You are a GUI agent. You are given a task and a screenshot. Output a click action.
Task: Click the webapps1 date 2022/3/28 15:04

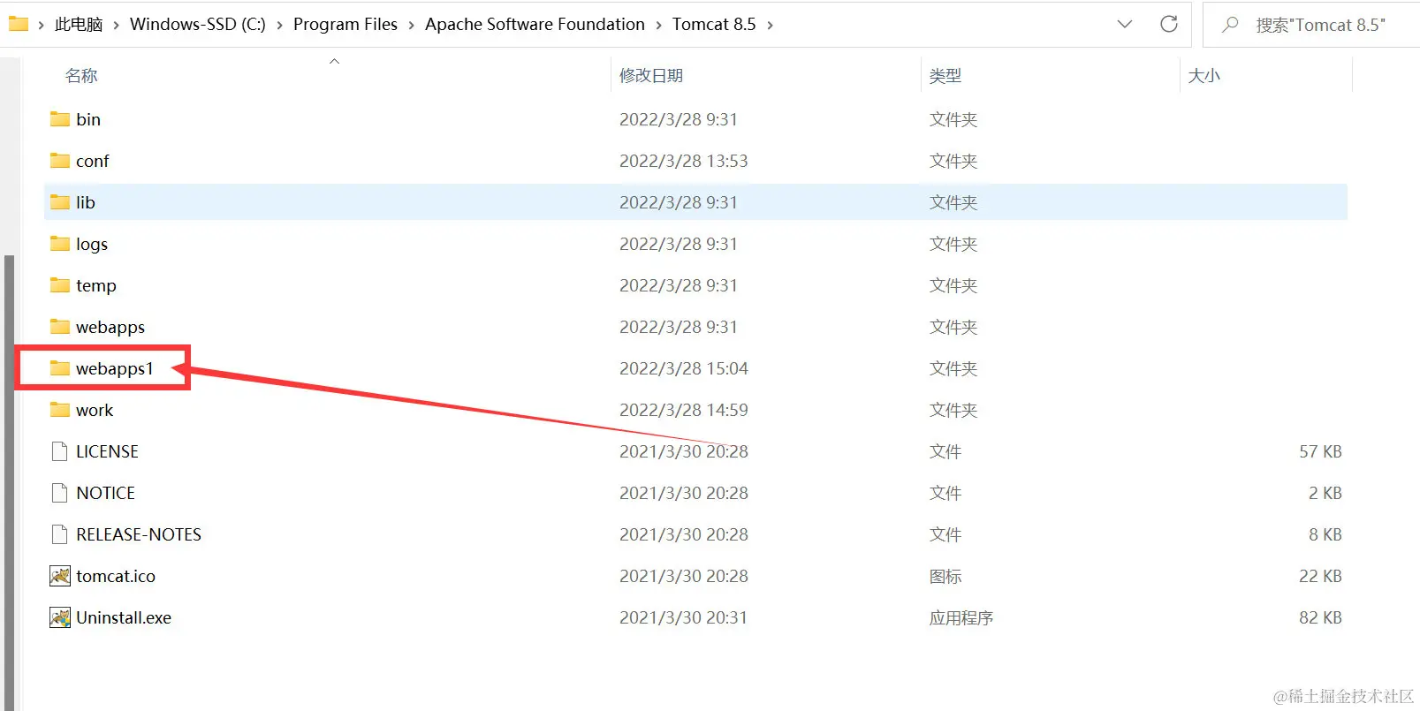click(684, 368)
